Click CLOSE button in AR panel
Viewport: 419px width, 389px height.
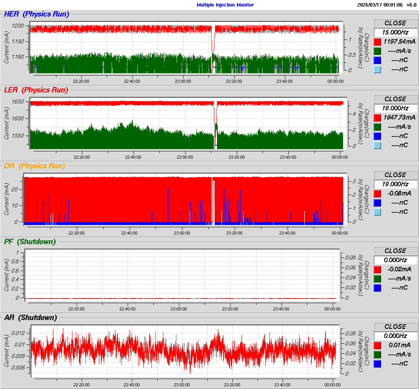395,327
